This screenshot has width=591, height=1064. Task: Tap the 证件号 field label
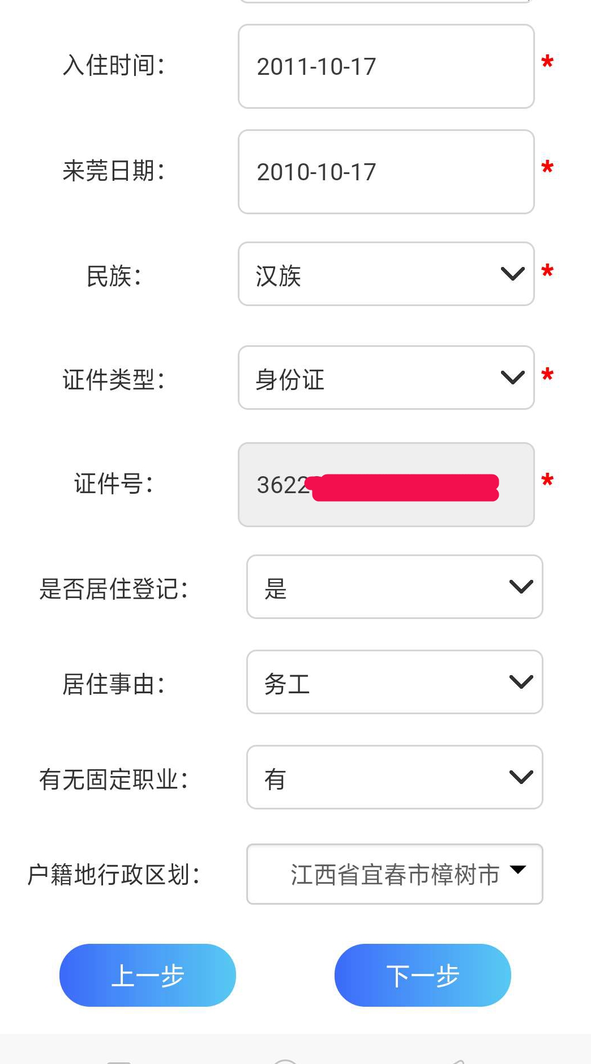coord(114,484)
